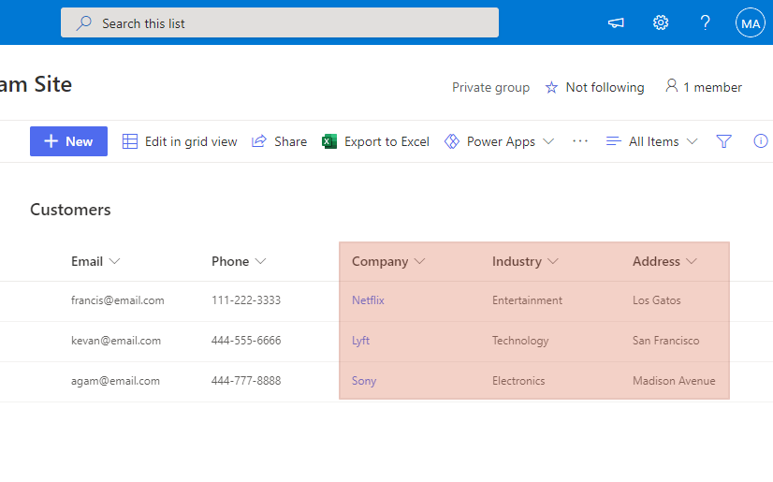Image resolution: width=773 pixels, height=482 pixels.
Task: Click the Technology industry cell
Action: tap(520, 341)
